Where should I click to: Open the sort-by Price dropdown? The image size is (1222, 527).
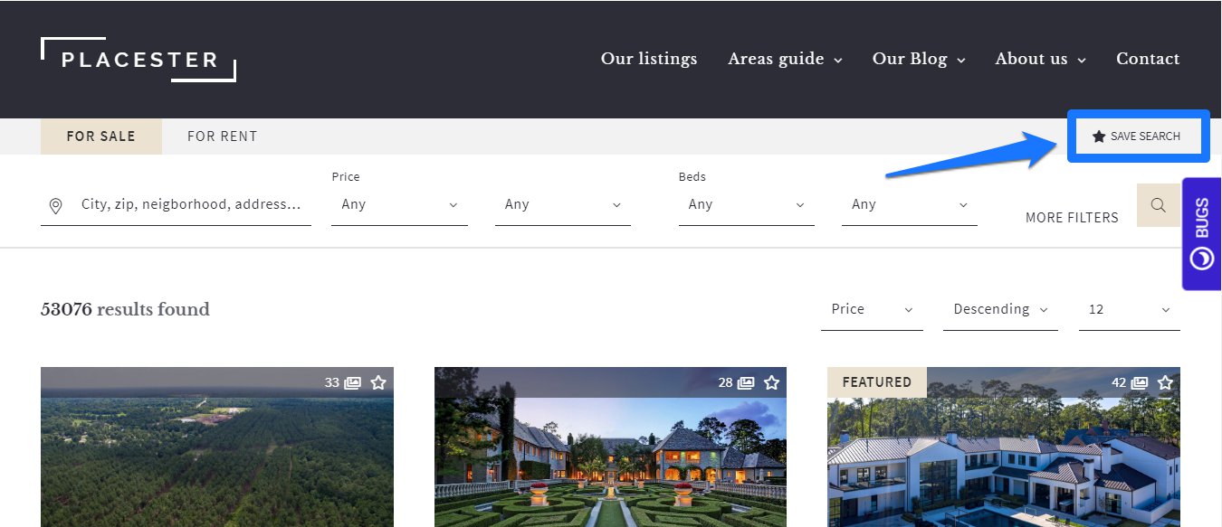pyautogui.click(x=872, y=310)
